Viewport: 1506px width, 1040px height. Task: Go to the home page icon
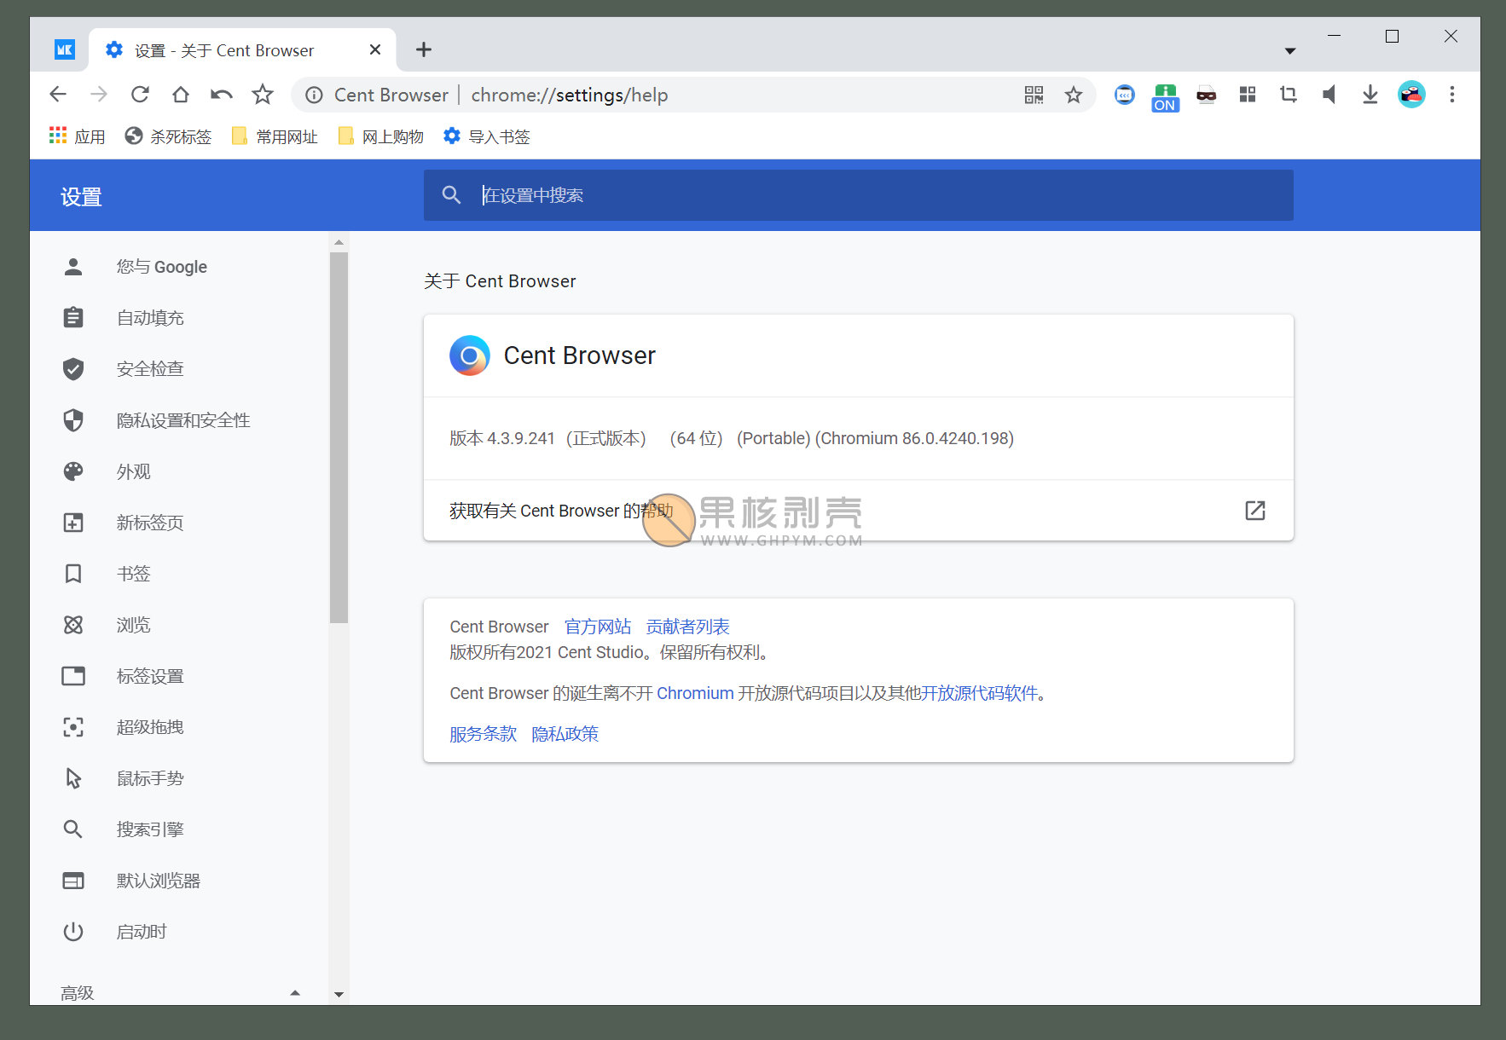click(181, 95)
